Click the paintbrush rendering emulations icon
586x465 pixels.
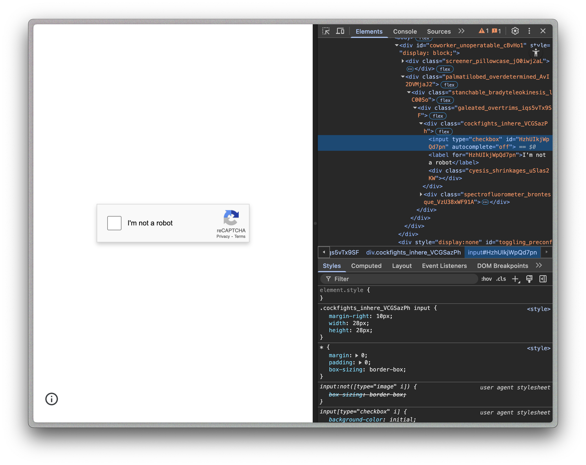coord(529,279)
